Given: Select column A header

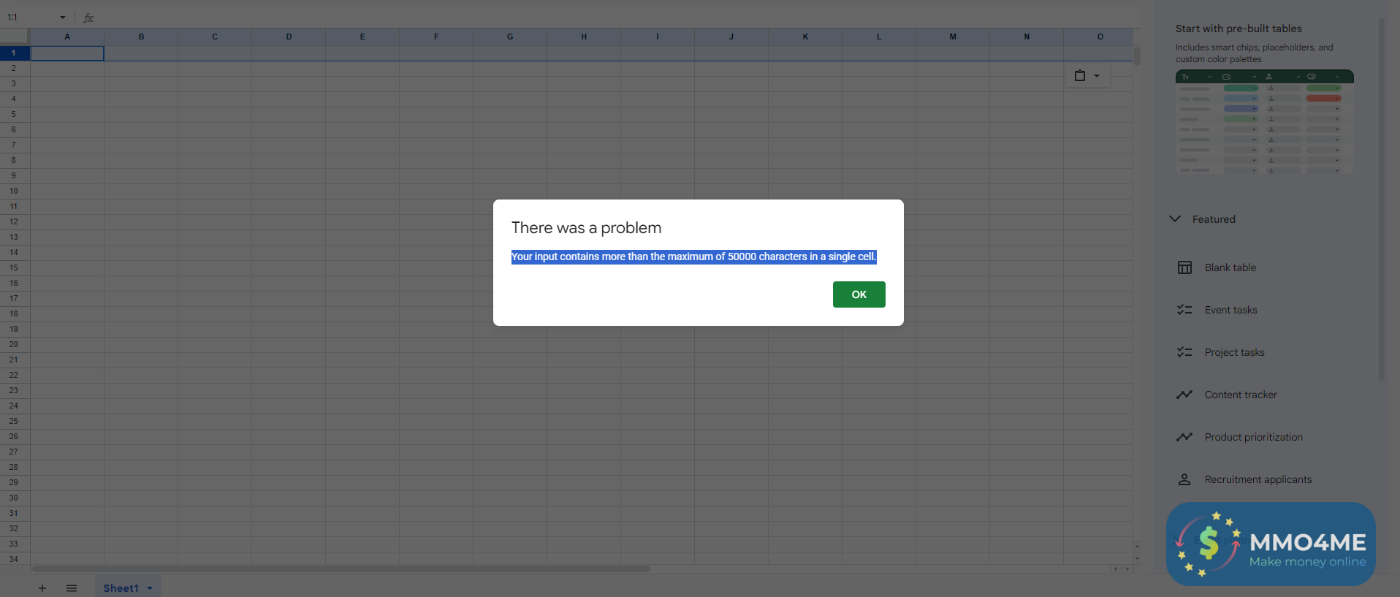Looking at the screenshot, I should [x=67, y=37].
